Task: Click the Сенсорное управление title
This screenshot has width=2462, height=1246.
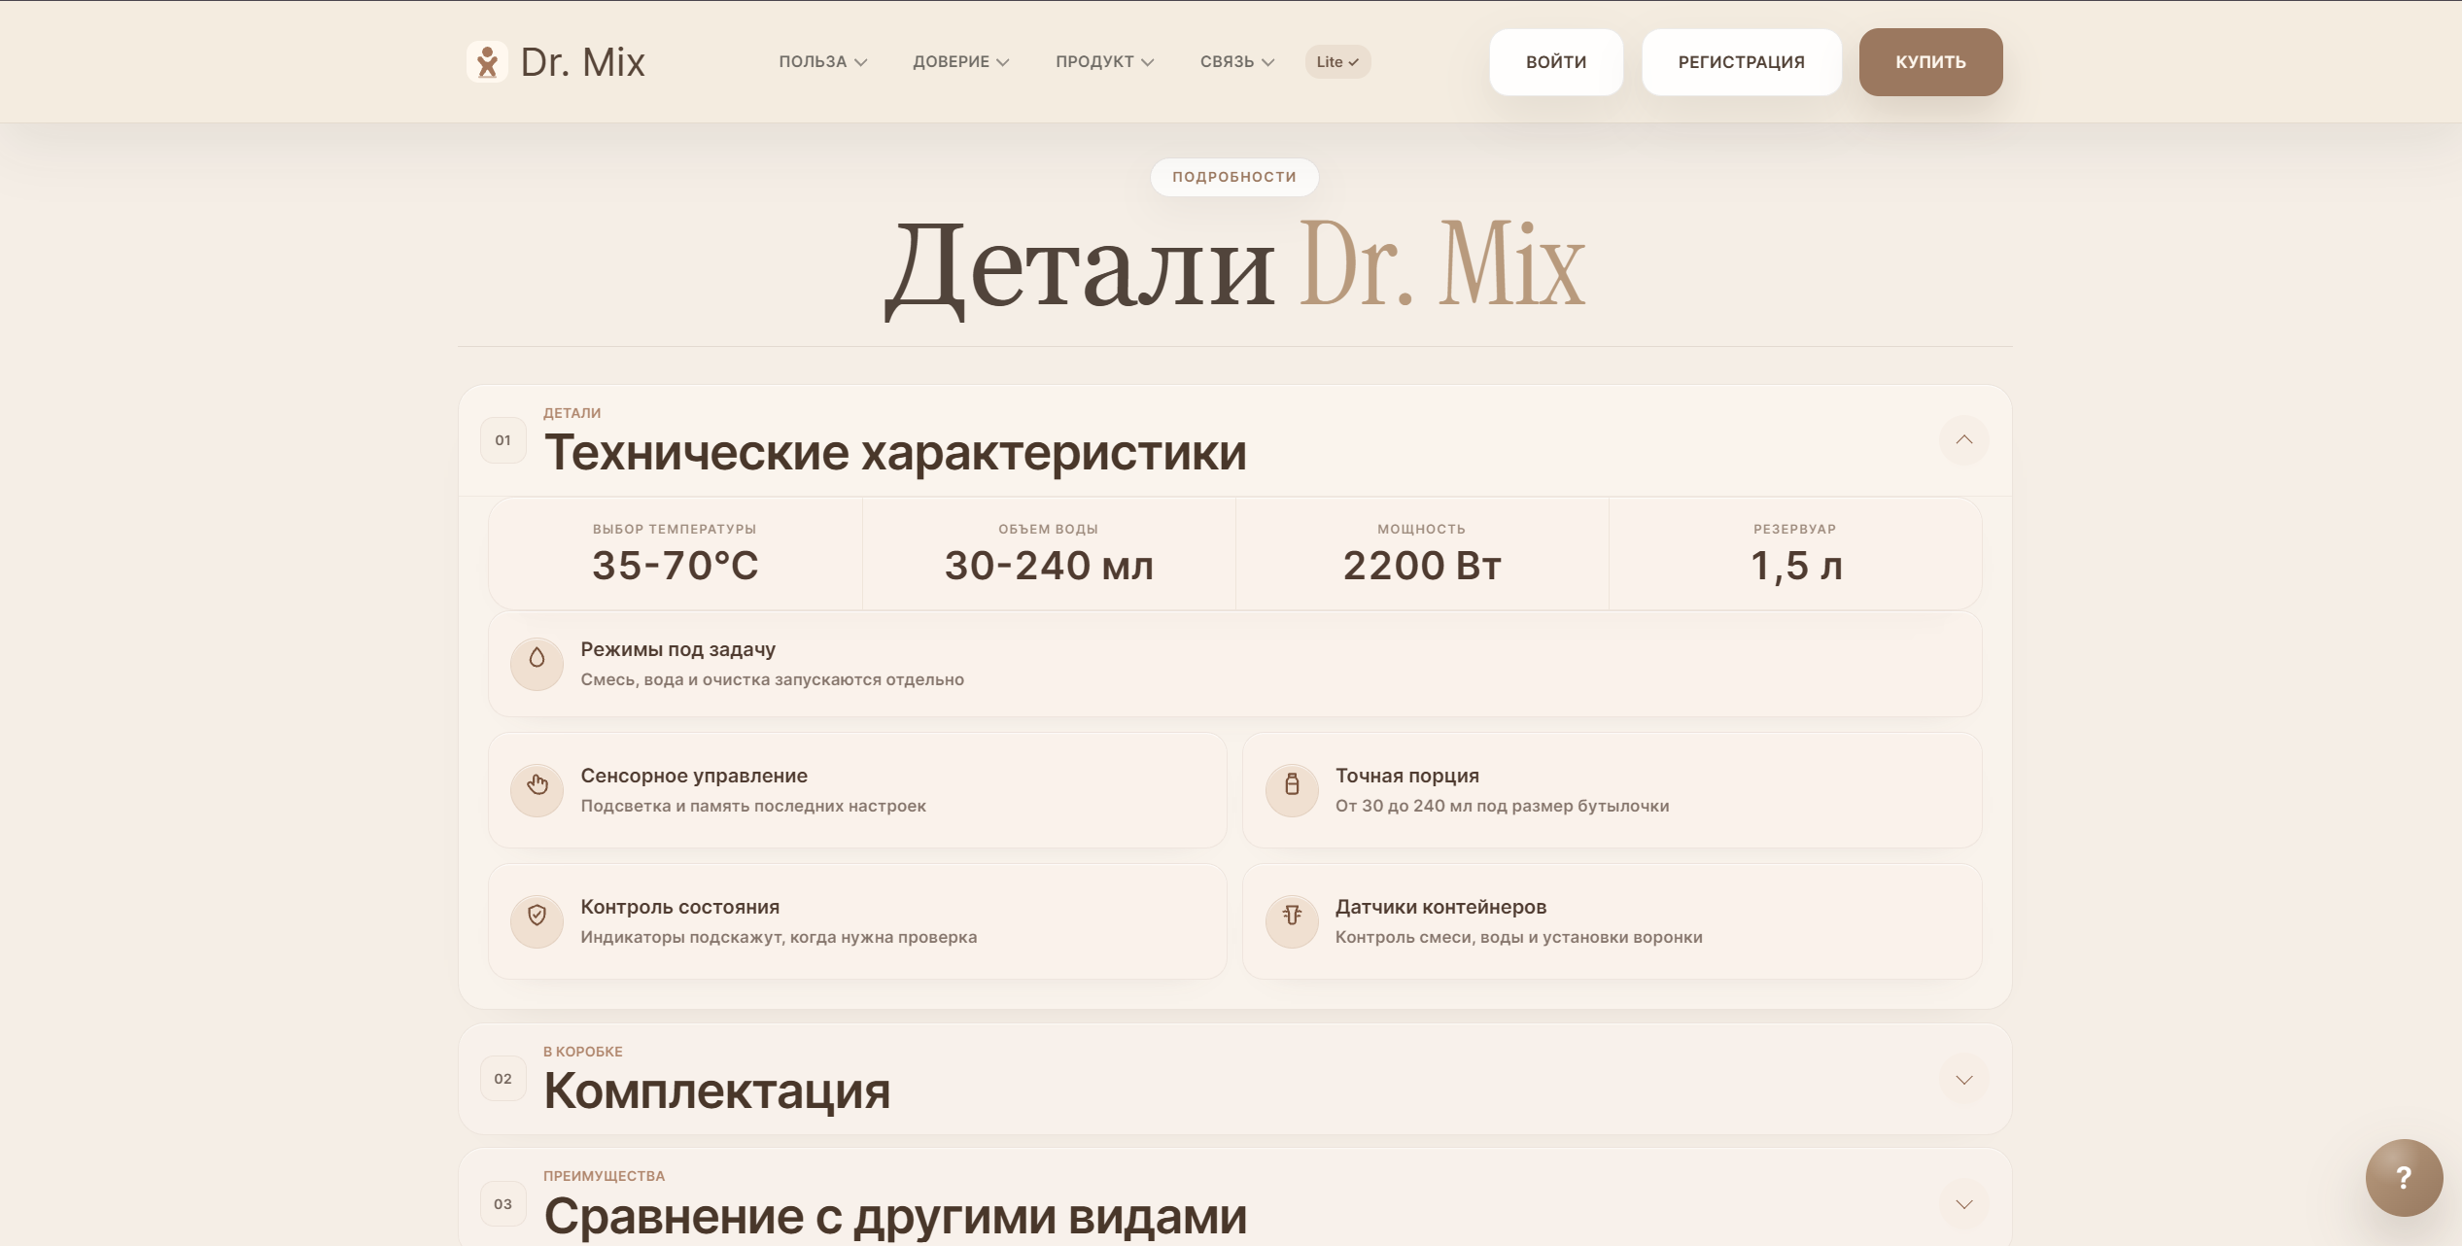Action: (x=694, y=776)
